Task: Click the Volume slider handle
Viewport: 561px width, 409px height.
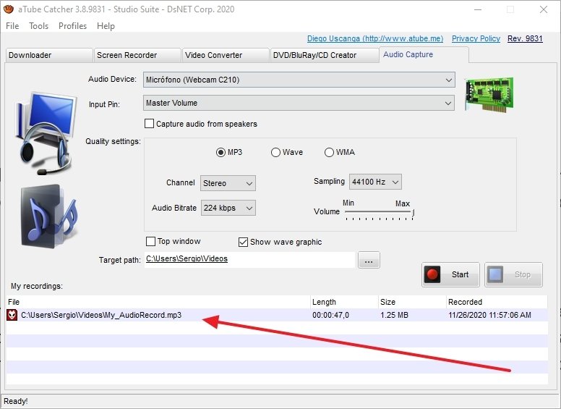Action: click(413, 214)
